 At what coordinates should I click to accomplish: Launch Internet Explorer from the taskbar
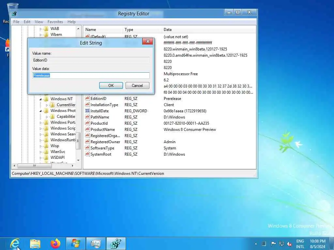[x=14, y=243]
